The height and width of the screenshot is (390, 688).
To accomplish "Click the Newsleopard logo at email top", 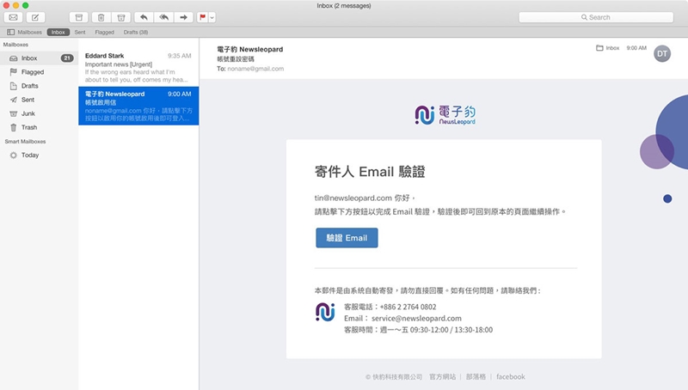I will [x=445, y=115].
